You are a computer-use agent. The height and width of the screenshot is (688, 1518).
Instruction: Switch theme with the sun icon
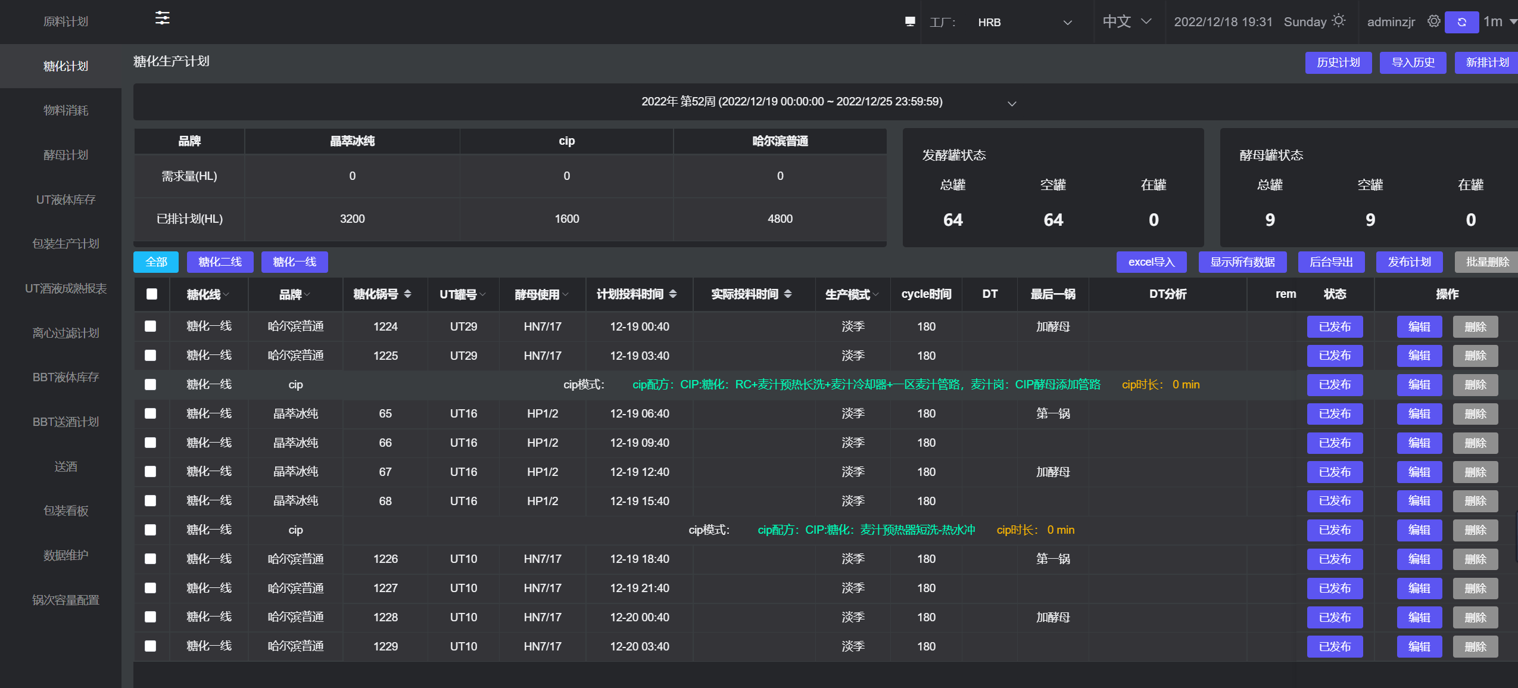coord(1339,21)
